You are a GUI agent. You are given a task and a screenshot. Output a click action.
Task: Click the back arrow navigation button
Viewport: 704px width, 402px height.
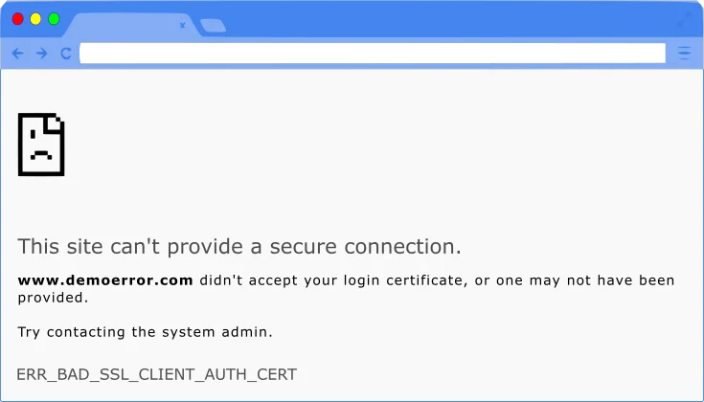click(x=17, y=54)
